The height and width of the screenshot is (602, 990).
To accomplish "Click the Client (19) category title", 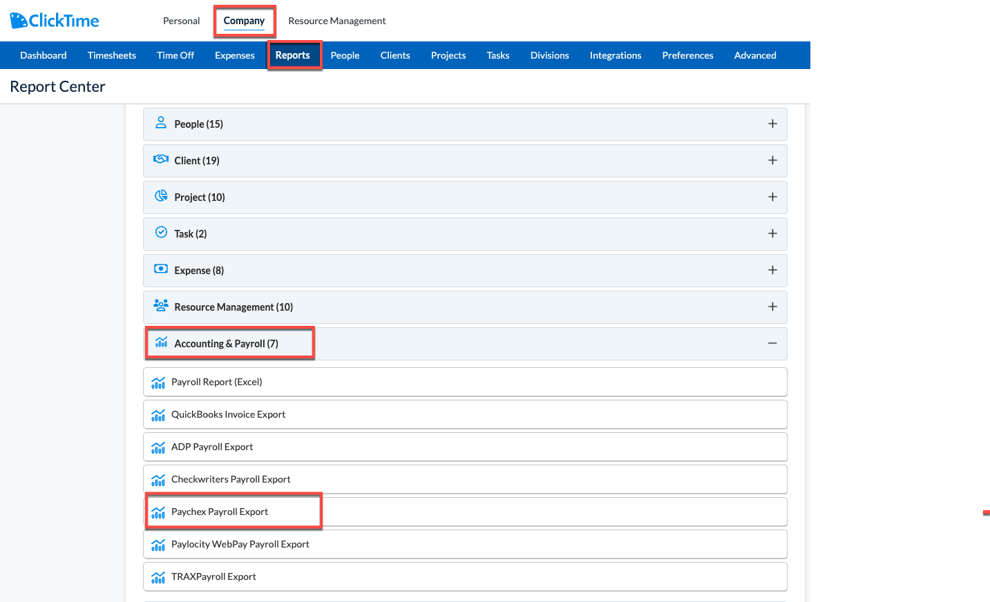I will click(197, 161).
